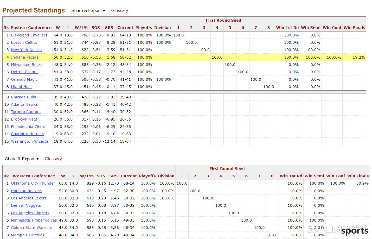Viewport: 372px width, 239px height.
Task: Sort Western table by Win Semi header
Action: point(314,176)
